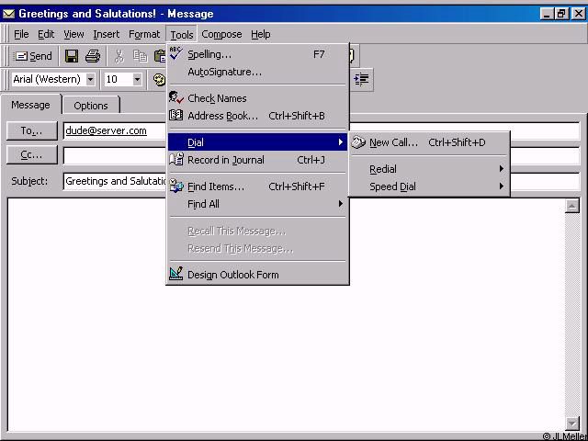Image resolution: width=588 pixels, height=441 pixels.
Task: Choose Record in Journal
Action: (x=257, y=160)
